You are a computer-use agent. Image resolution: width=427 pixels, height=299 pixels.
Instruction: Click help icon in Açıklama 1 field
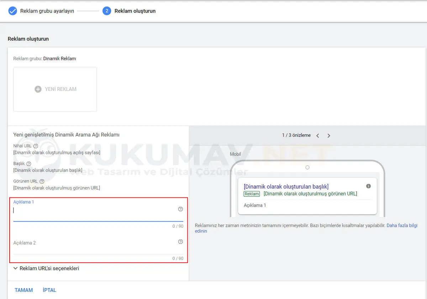pyautogui.click(x=180, y=209)
